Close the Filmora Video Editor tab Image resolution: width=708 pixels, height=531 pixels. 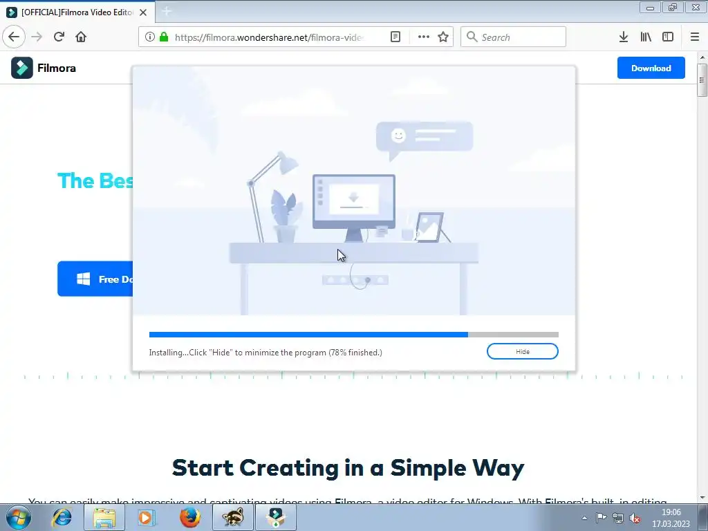coord(143,12)
